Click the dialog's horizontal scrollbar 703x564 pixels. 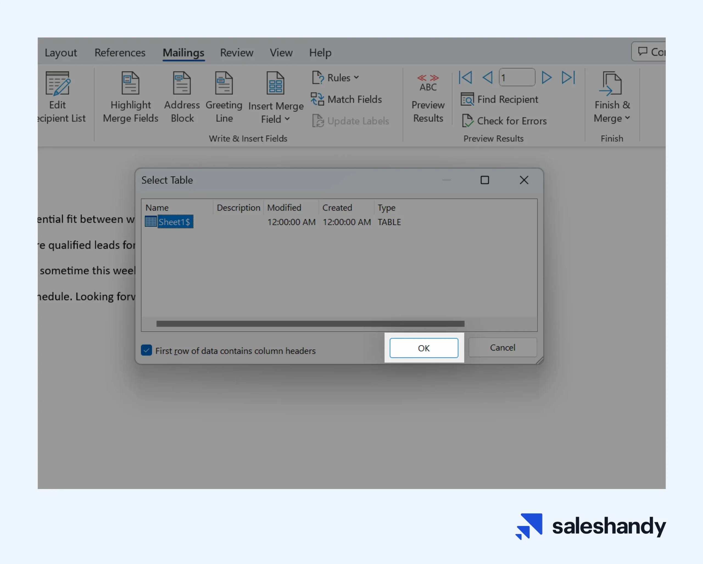click(x=310, y=324)
